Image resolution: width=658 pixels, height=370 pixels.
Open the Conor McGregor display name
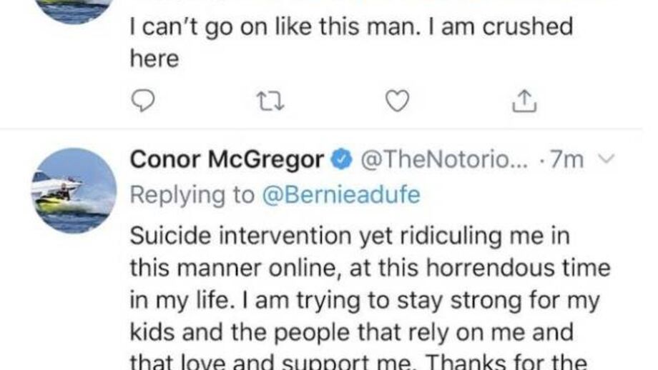click(x=227, y=160)
